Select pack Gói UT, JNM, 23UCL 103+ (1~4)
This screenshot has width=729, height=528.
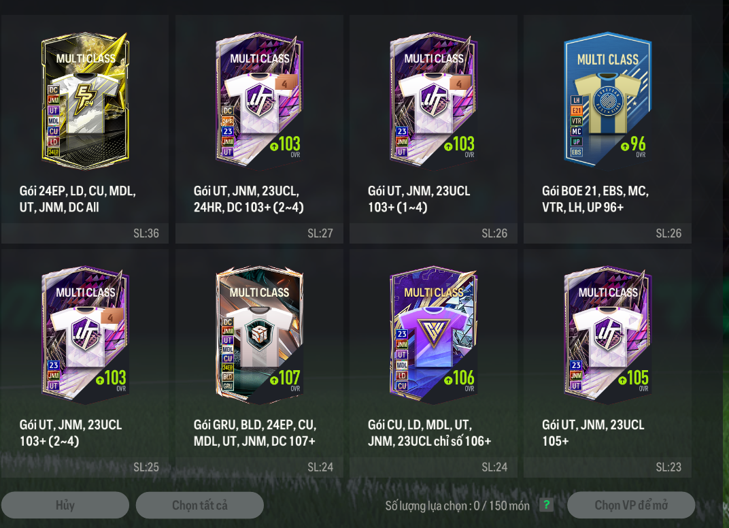pos(433,129)
